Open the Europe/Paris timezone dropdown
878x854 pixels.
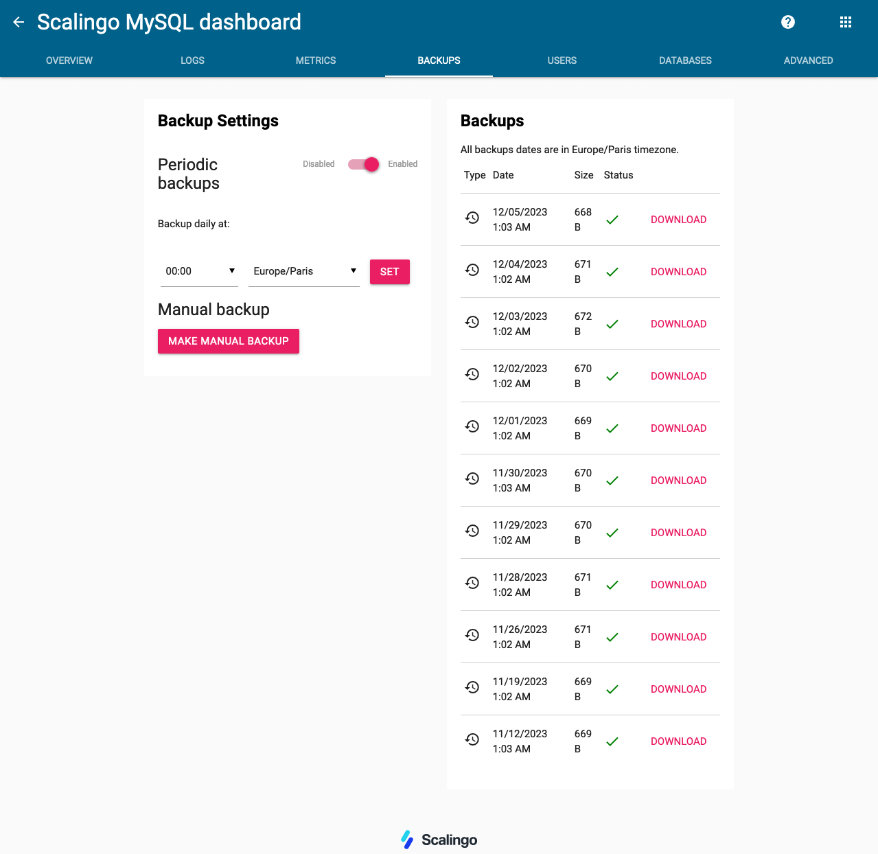304,271
